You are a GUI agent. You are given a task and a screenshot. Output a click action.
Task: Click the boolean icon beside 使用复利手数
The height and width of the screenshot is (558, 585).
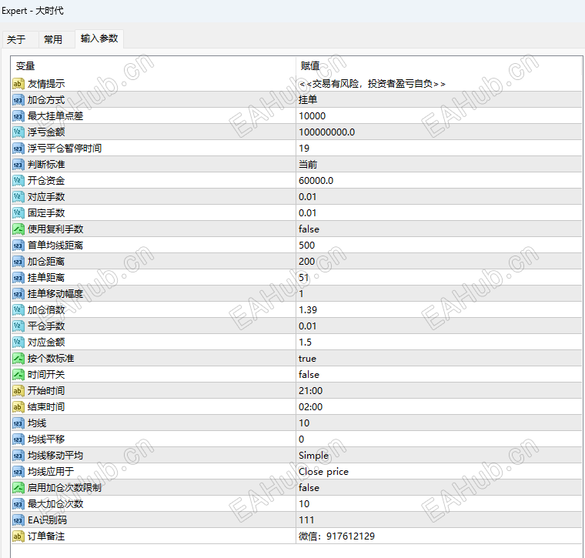coord(18,229)
